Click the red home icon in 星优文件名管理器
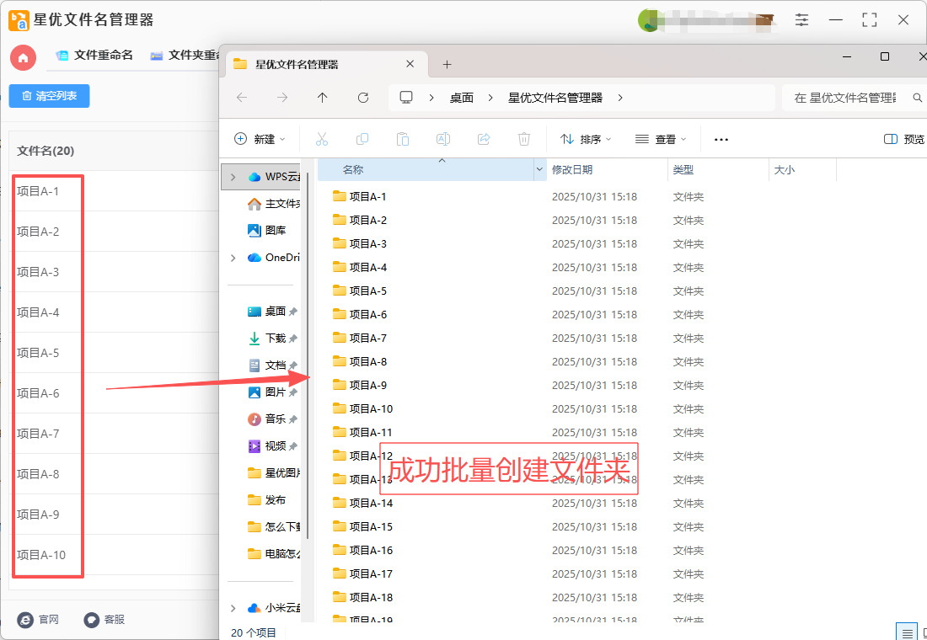The height and width of the screenshot is (640, 927). pos(23,57)
